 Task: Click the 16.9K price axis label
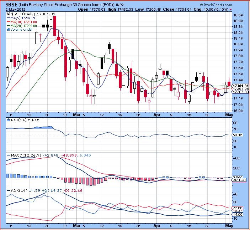pyautogui.click(x=238, y=111)
